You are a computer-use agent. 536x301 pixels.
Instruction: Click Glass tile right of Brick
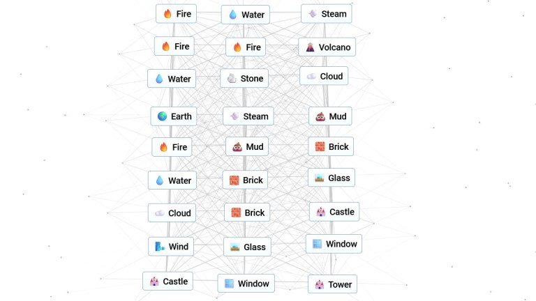[x=332, y=178]
